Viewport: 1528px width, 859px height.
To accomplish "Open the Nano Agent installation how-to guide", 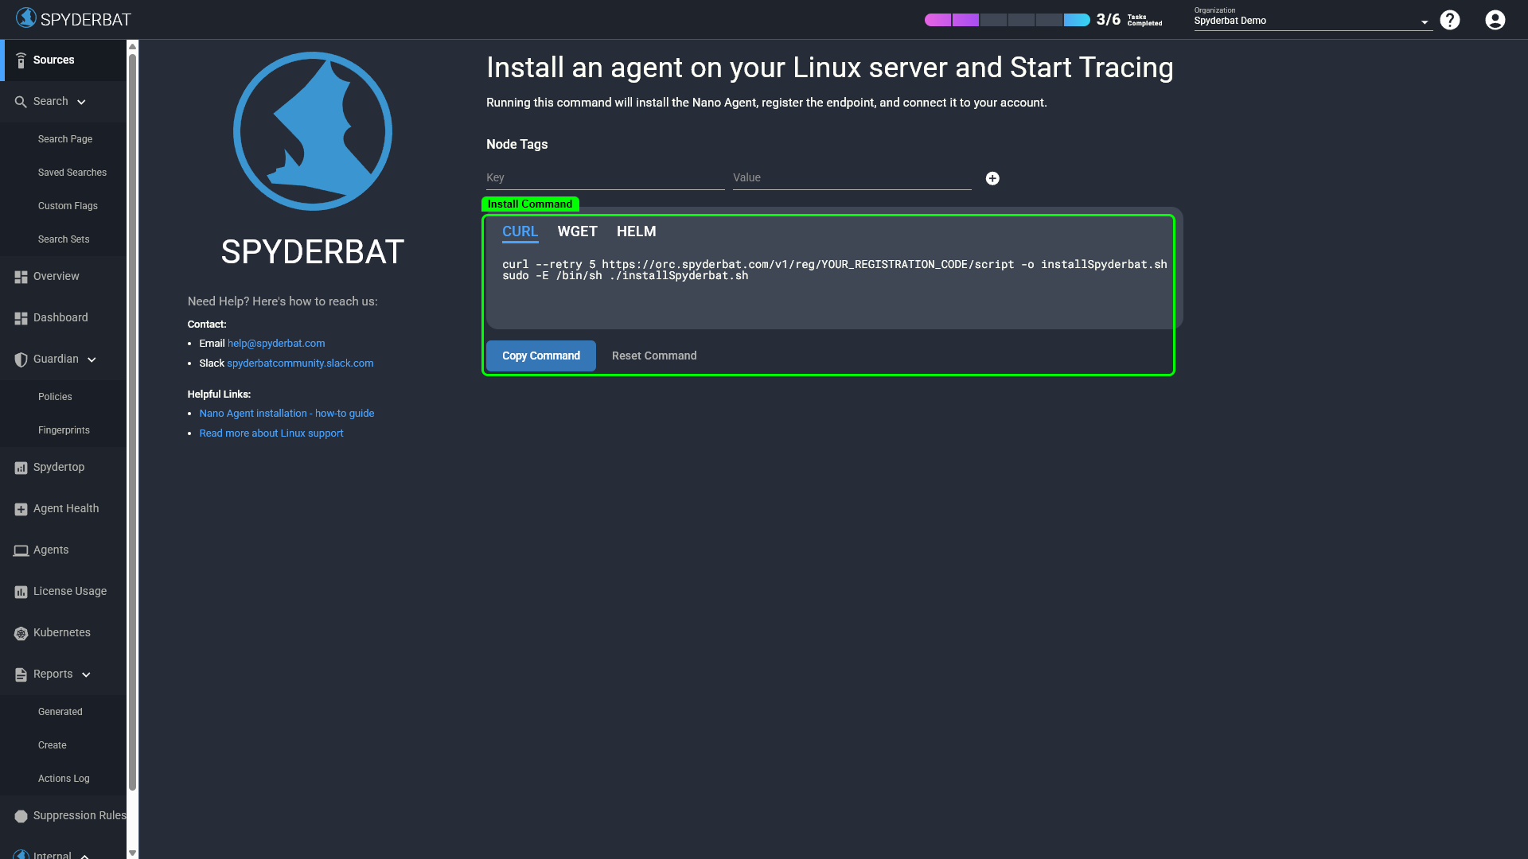I will tap(286, 413).
